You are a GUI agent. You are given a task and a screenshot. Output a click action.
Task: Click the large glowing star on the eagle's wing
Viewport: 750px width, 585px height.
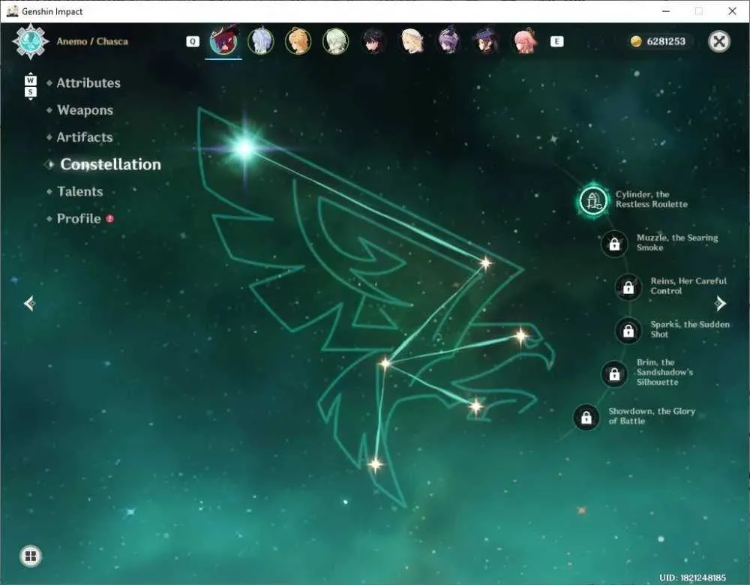tap(245, 148)
